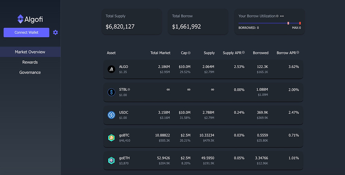Open the Market Overview page
This screenshot has height=175, width=345.
click(30, 52)
